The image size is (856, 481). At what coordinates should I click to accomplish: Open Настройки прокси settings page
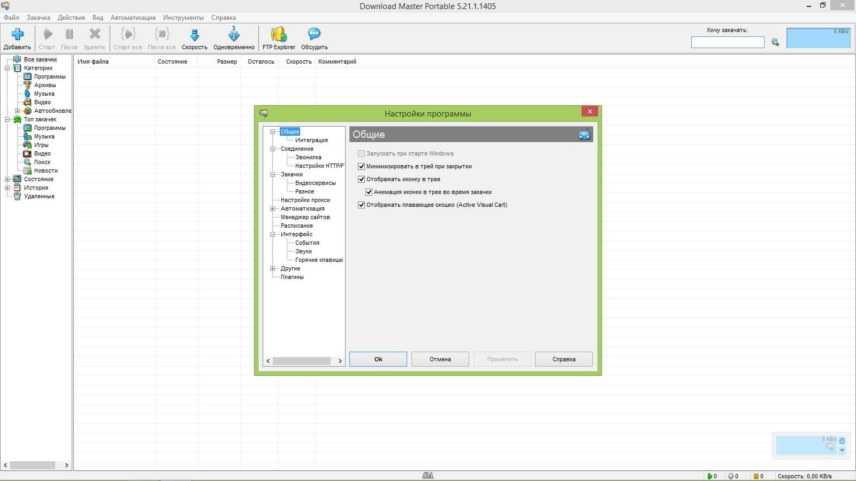(x=305, y=200)
